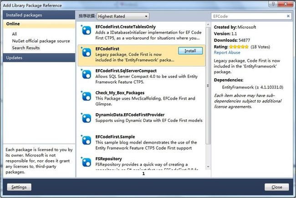Click the Close button at bottom

tap(277, 187)
